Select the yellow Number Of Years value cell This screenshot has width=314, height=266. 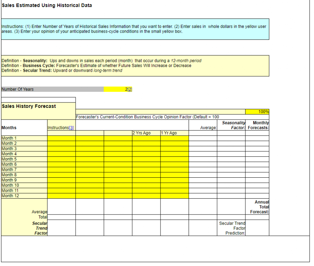click(x=118, y=89)
